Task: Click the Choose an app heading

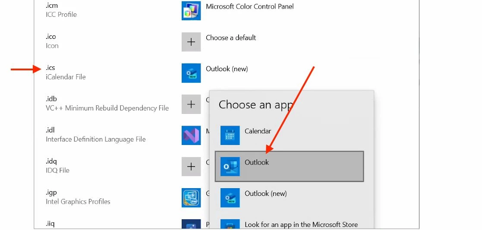Action: [x=255, y=104]
